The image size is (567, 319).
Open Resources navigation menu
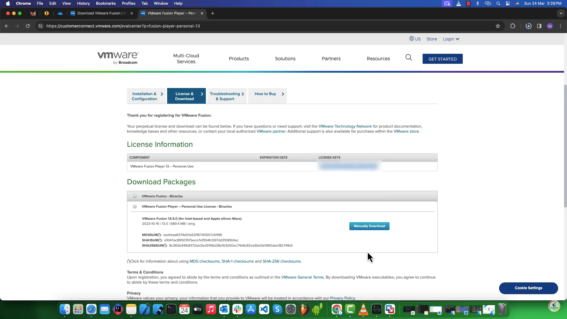(378, 58)
